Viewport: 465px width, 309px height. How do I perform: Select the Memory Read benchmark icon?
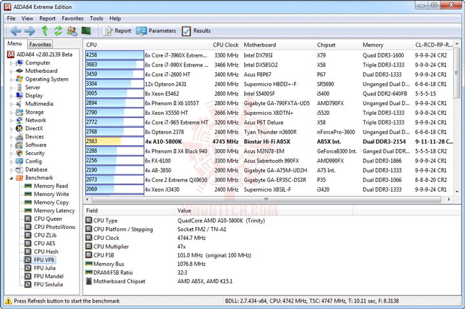[28, 186]
